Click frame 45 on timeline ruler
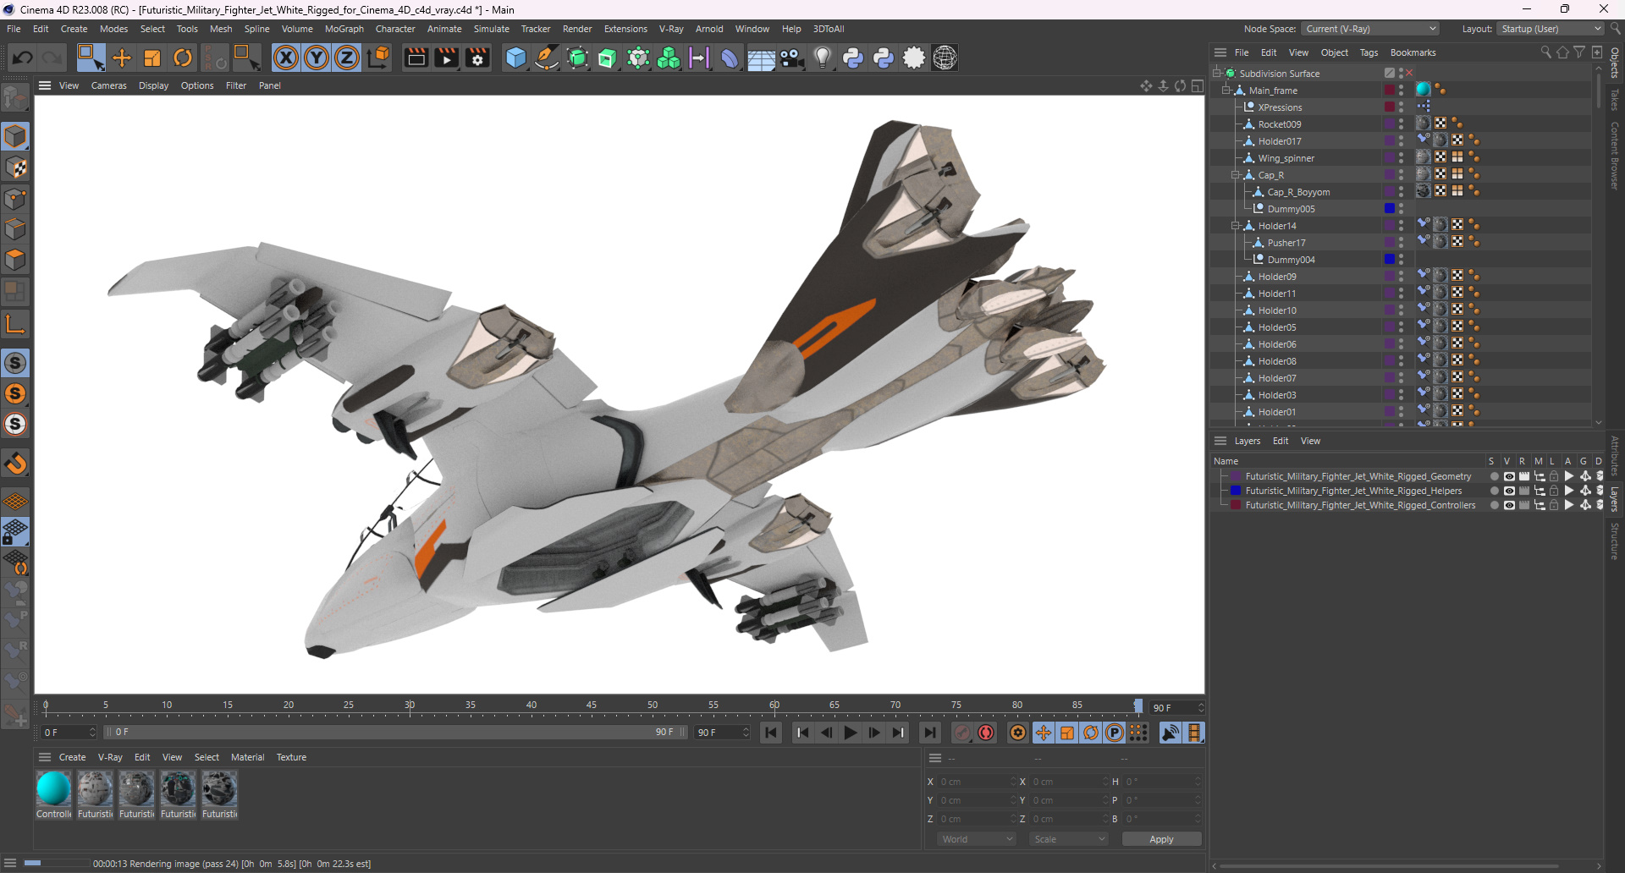The height and width of the screenshot is (873, 1625). click(592, 706)
